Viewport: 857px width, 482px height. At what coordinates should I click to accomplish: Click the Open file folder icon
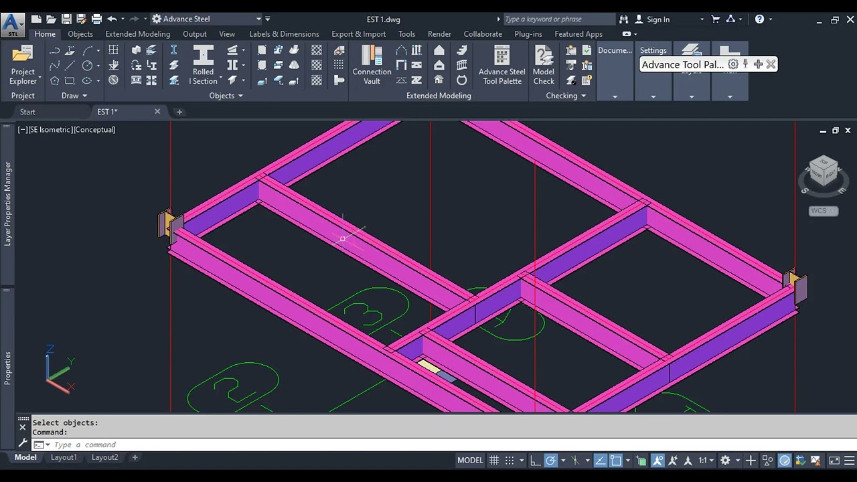51,19
